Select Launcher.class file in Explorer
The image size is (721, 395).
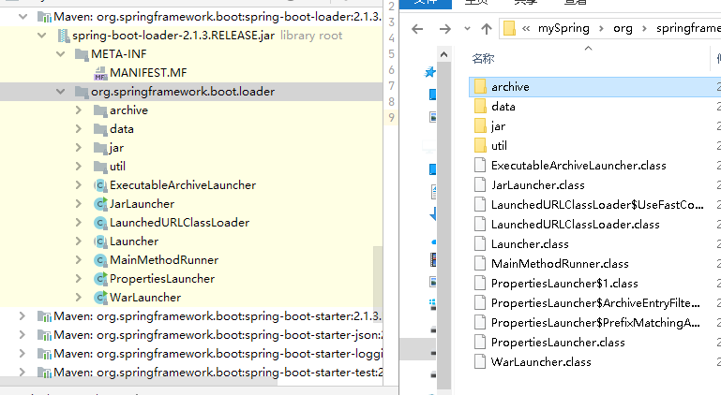[594, 244]
